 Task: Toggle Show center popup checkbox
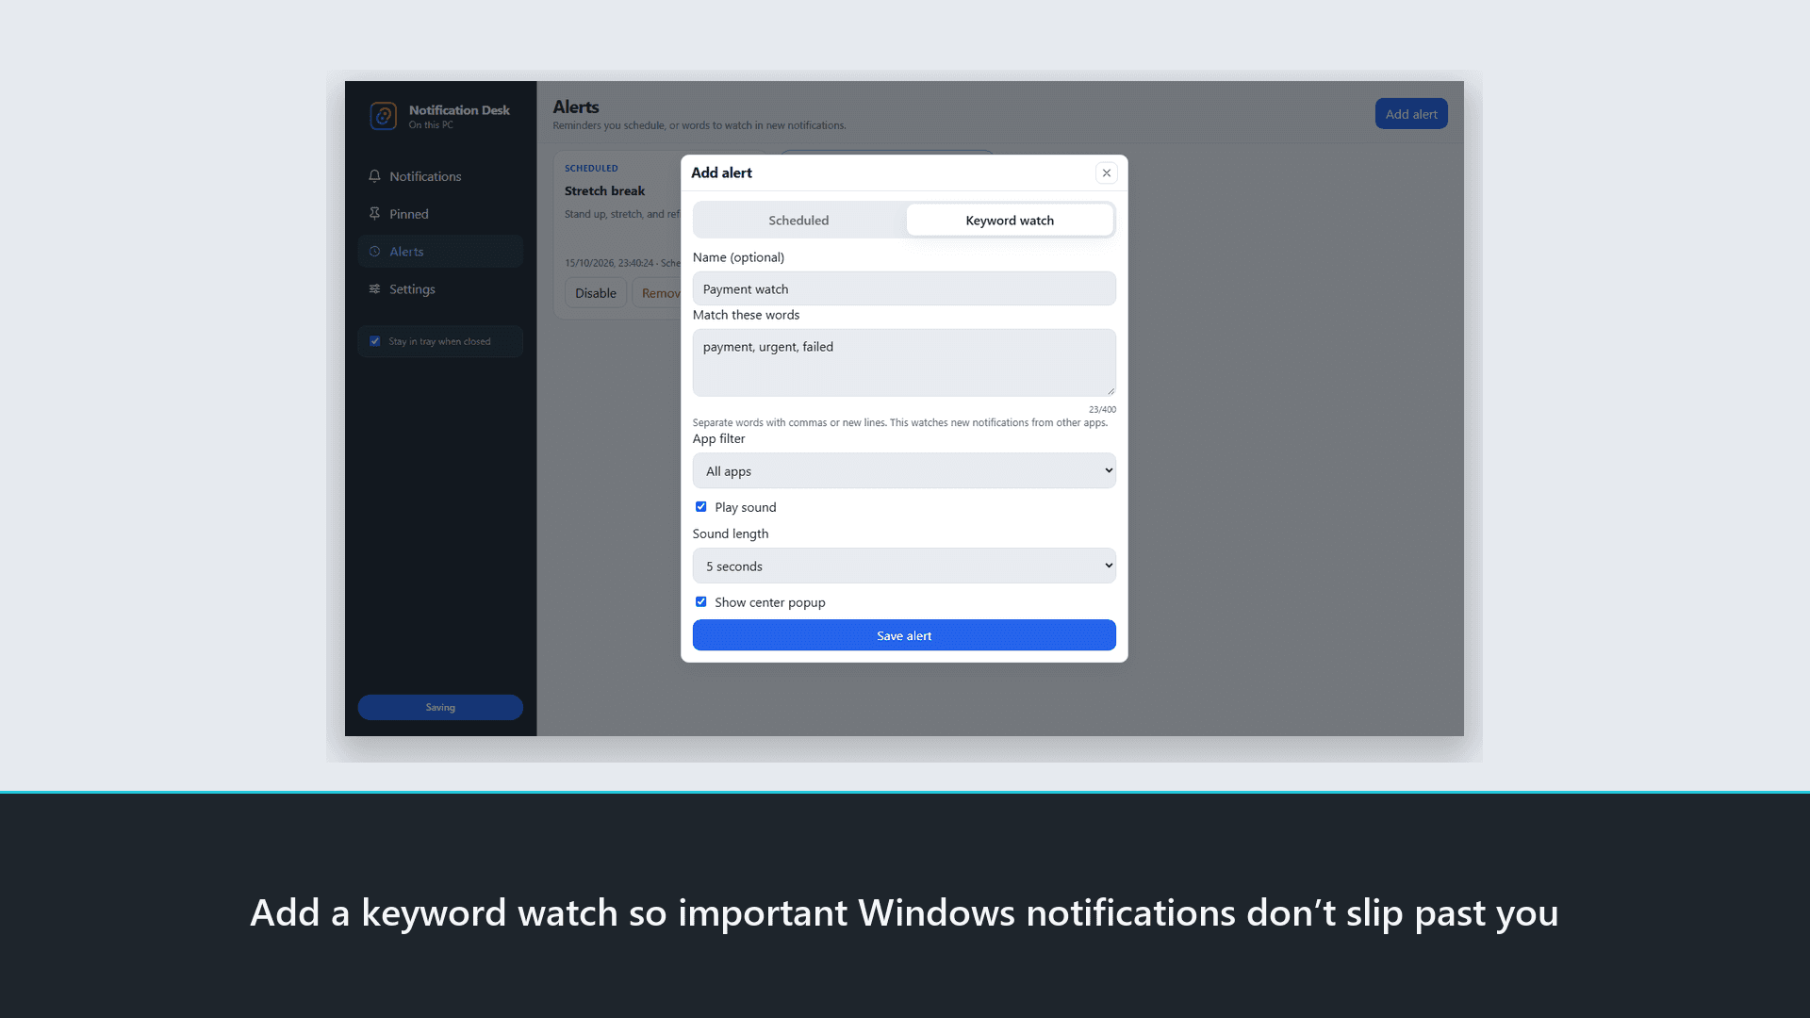coord(701,602)
